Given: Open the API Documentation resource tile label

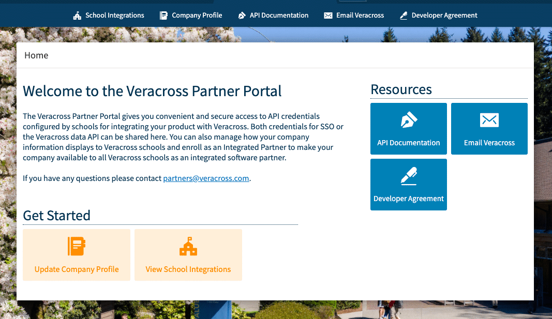Looking at the screenshot, I should pyautogui.click(x=408, y=143).
